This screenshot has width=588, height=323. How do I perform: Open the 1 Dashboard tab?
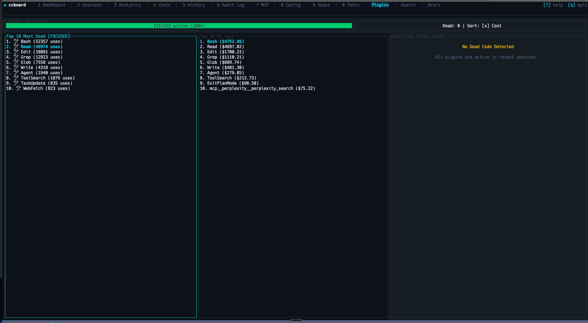click(x=52, y=5)
